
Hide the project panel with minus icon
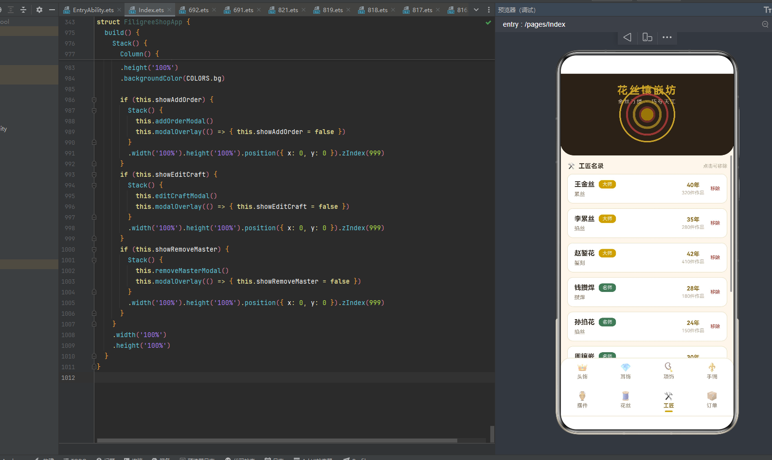(52, 10)
